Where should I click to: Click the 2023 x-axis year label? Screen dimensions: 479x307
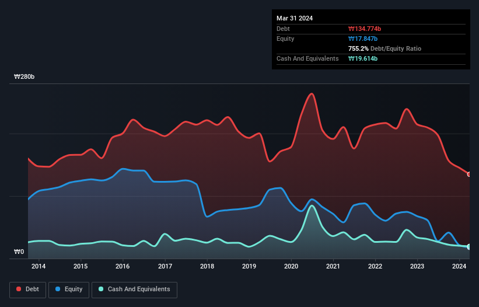pos(417,266)
